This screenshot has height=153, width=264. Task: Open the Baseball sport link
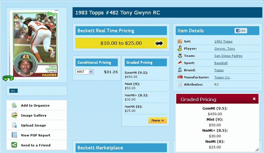point(221,63)
